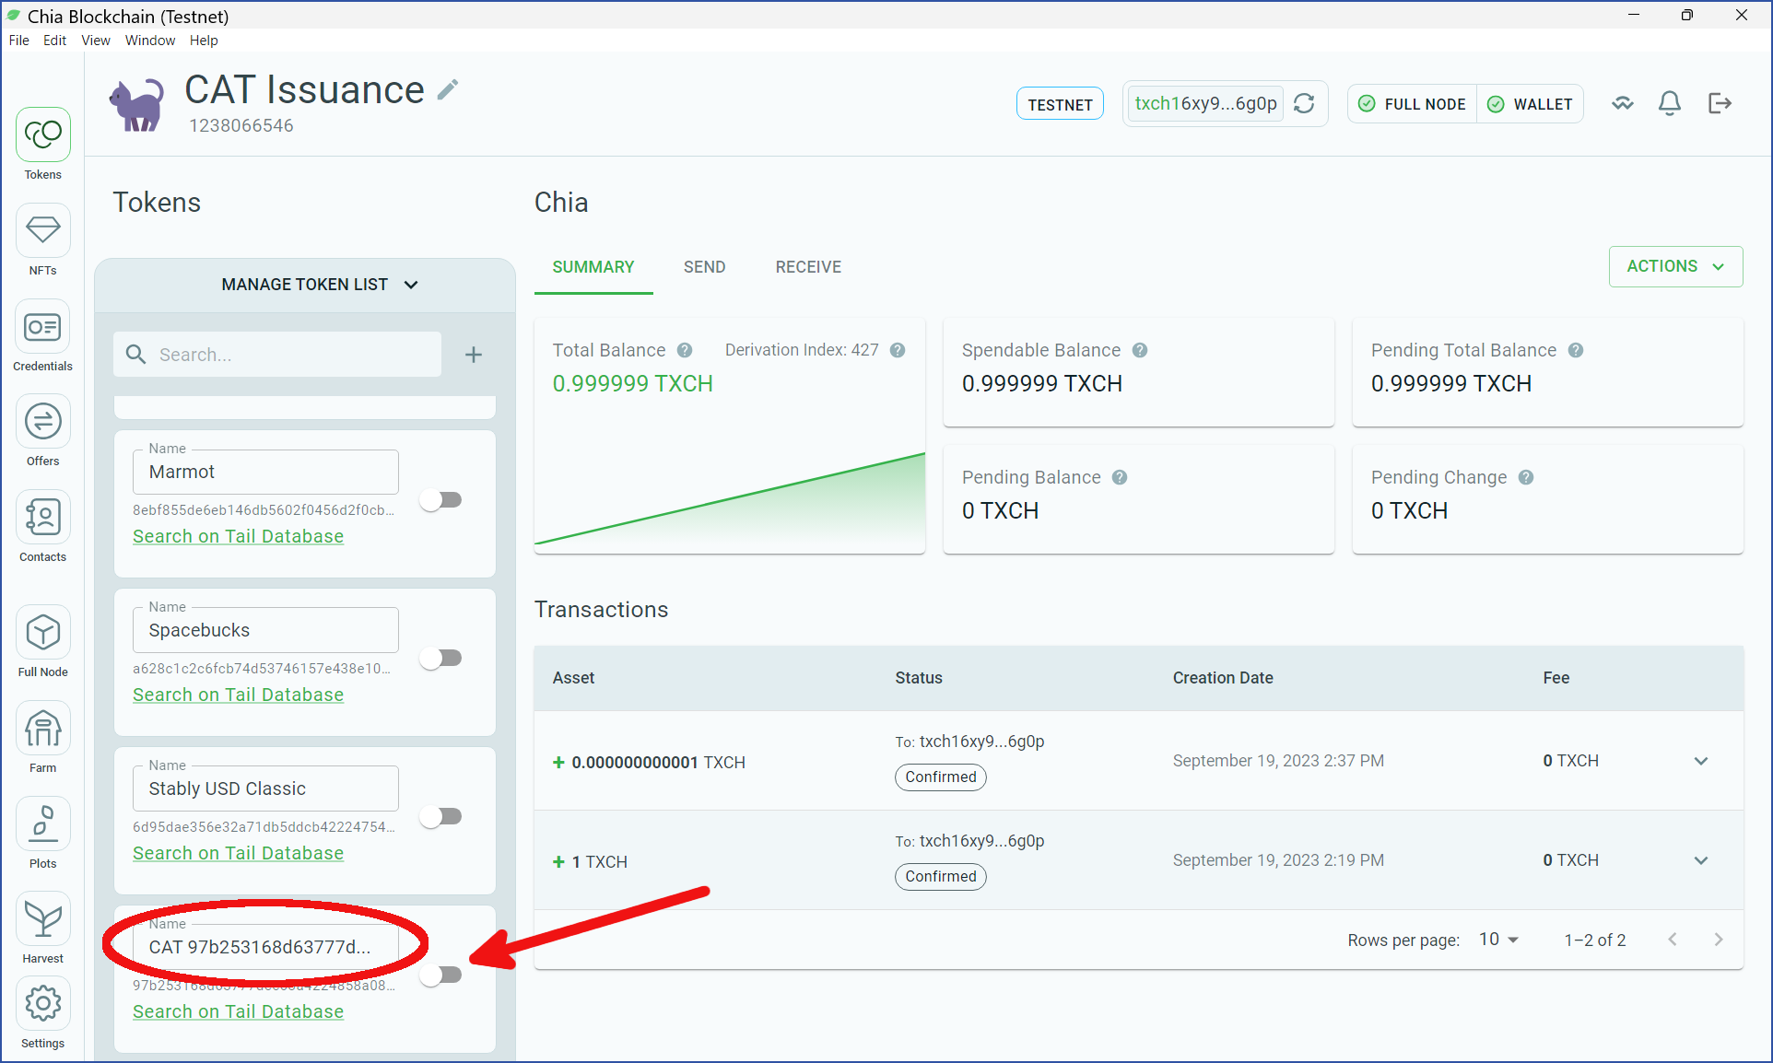Go to the next transactions page
The image size is (1773, 1063).
[x=1719, y=940]
